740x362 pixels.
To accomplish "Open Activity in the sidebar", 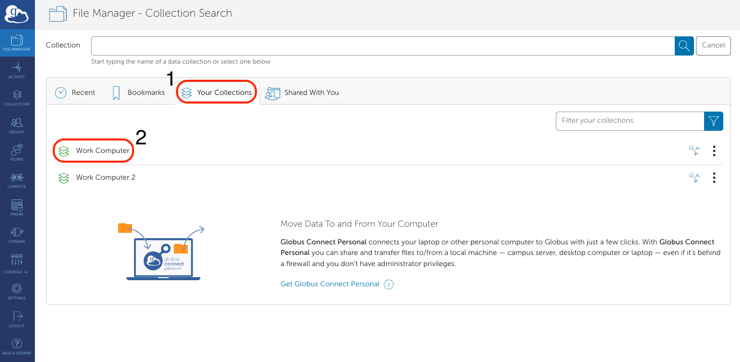I will click(17, 70).
